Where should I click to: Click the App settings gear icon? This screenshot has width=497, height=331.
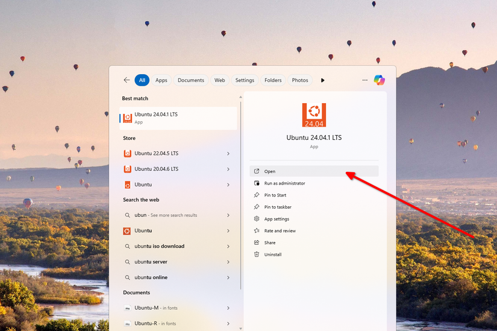pyautogui.click(x=257, y=219)
